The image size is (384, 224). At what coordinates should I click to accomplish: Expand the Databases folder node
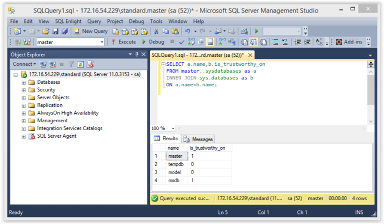pyautogui.click(x=24, y=82)
